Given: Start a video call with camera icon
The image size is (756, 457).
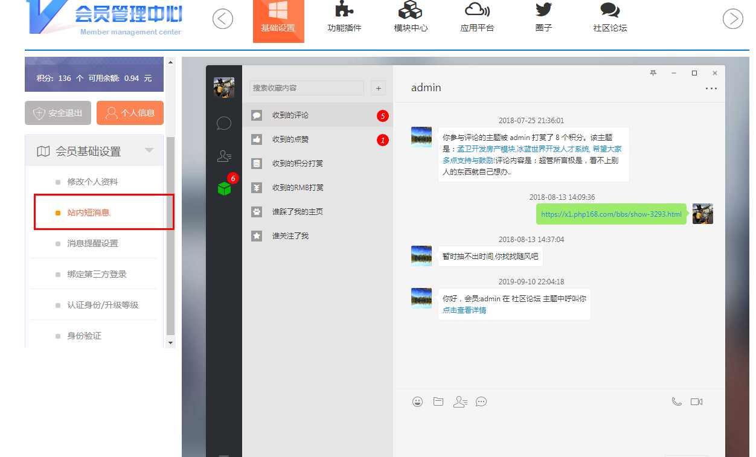Looking at the screenshot, I should 696,401.
